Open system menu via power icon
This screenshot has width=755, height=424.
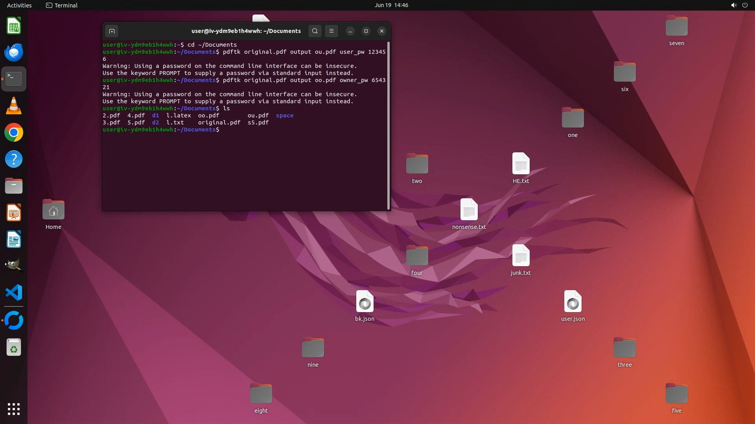click(745, 5)
